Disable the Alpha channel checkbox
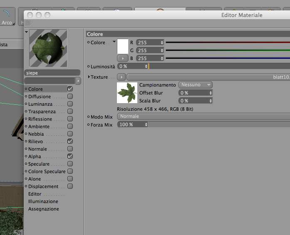Viewport: 290px width, 235px height. point(70,156)
